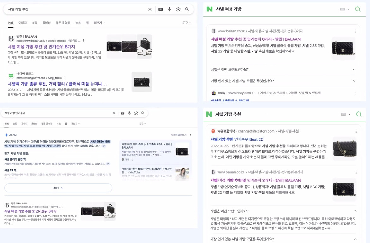Clear the search query with the X button
The width and height of the screenshot is (370, 243).
click(x=150, y=9)
